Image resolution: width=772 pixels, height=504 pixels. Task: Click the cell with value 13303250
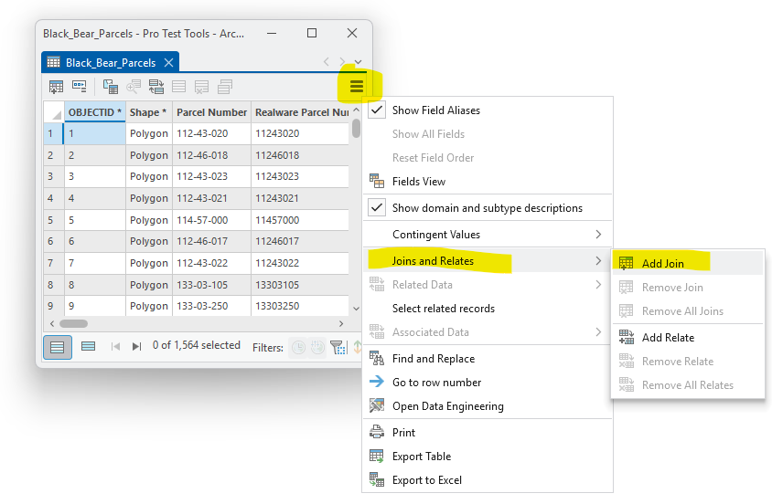tap(300, 306)
